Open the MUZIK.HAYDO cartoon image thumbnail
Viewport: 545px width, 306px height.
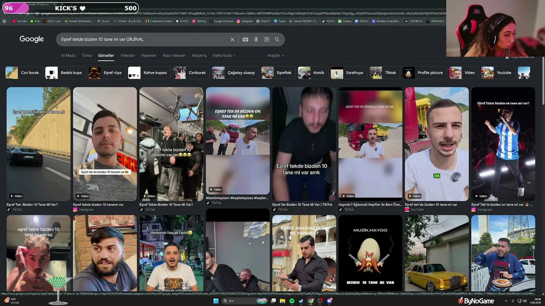(x=370, y=253)
